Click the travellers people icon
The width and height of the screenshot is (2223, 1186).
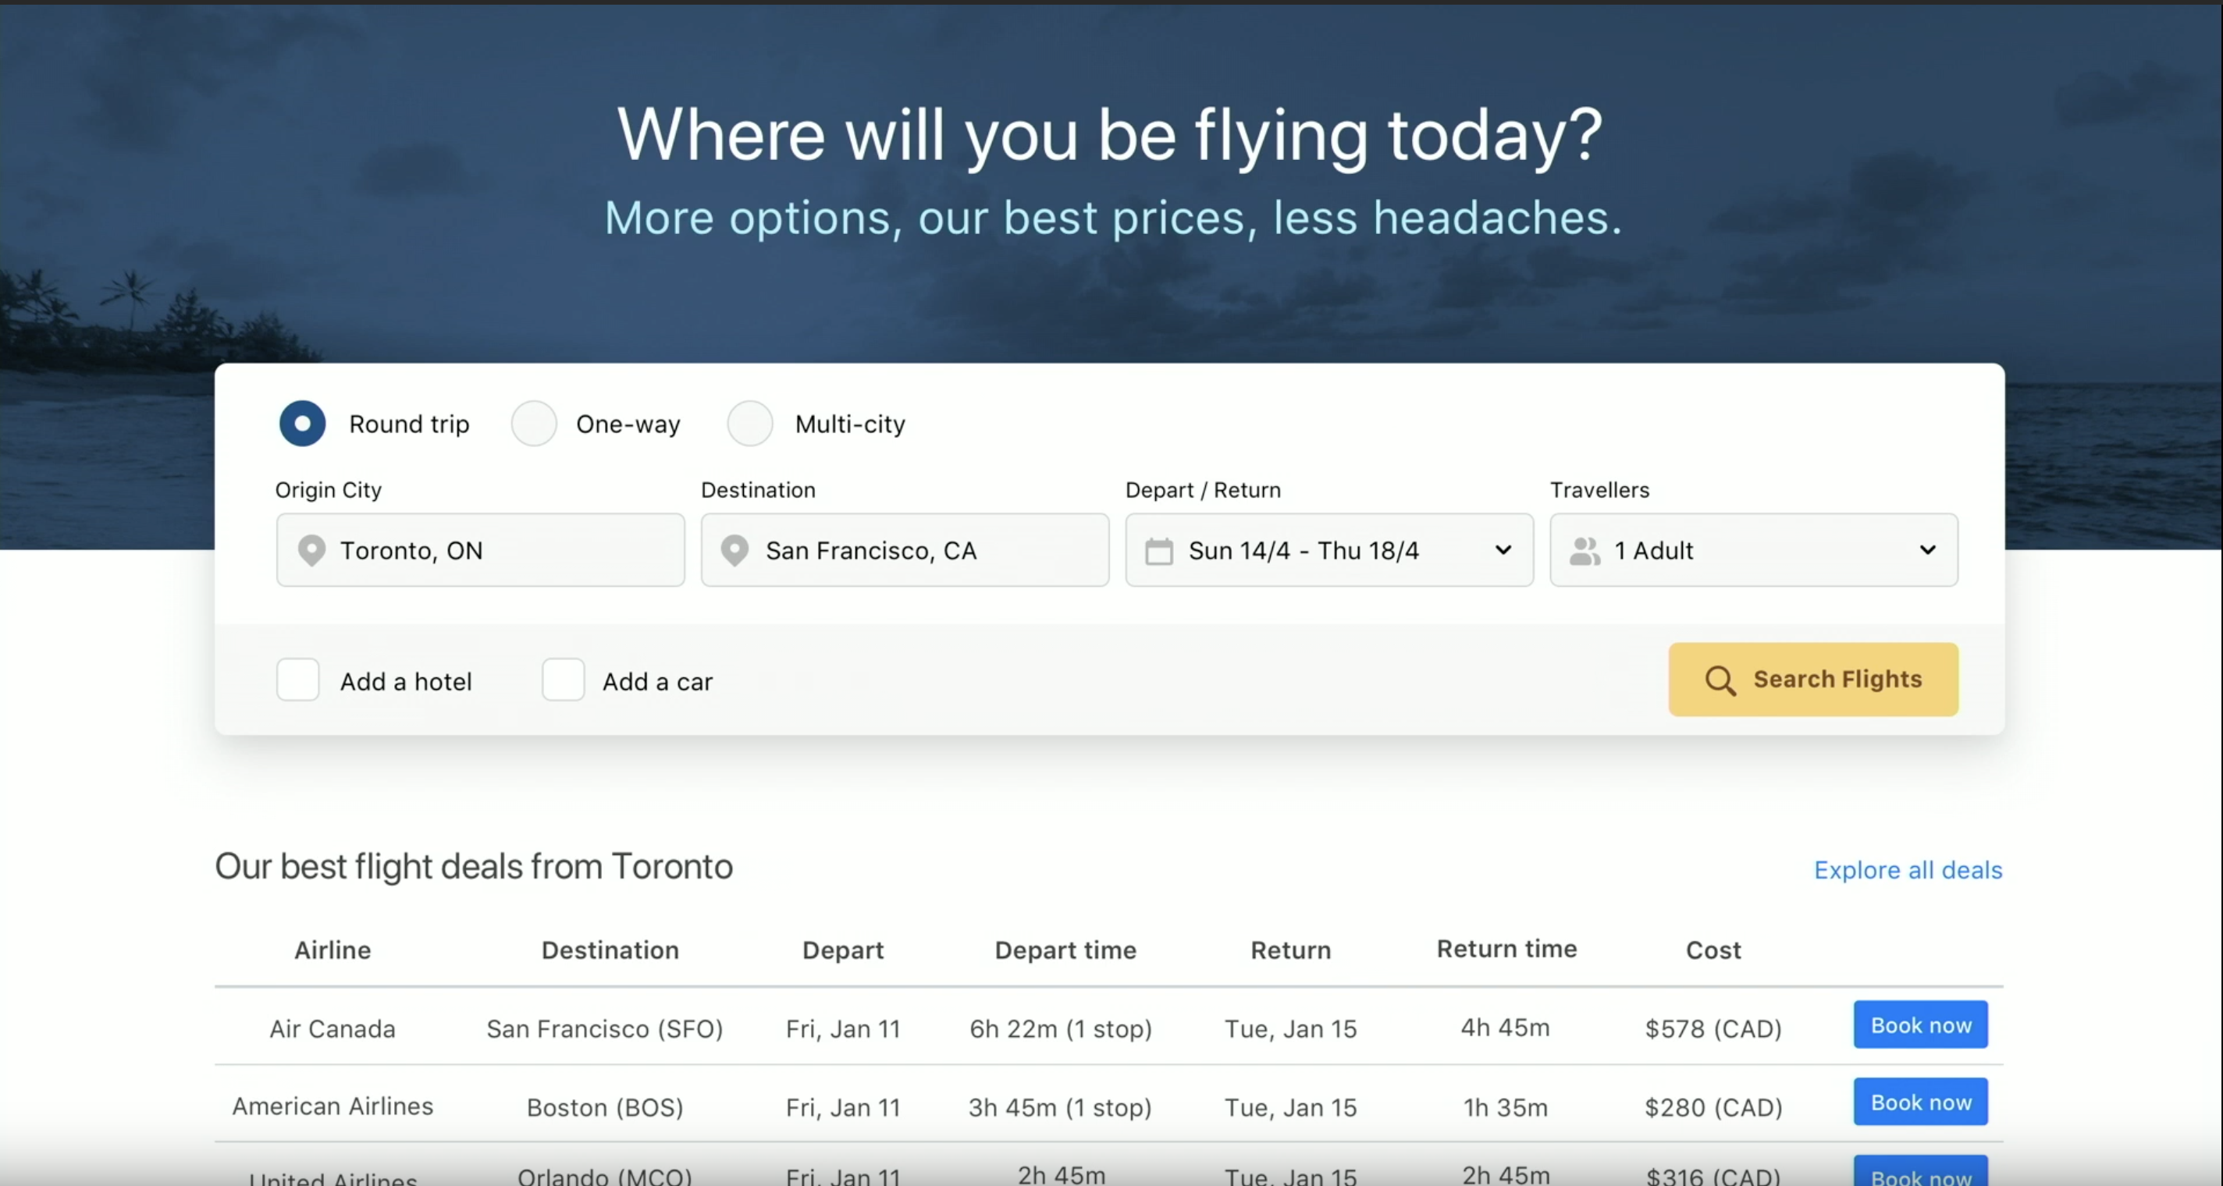(x=1585, y=551)
